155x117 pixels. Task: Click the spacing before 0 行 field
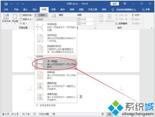87,19
